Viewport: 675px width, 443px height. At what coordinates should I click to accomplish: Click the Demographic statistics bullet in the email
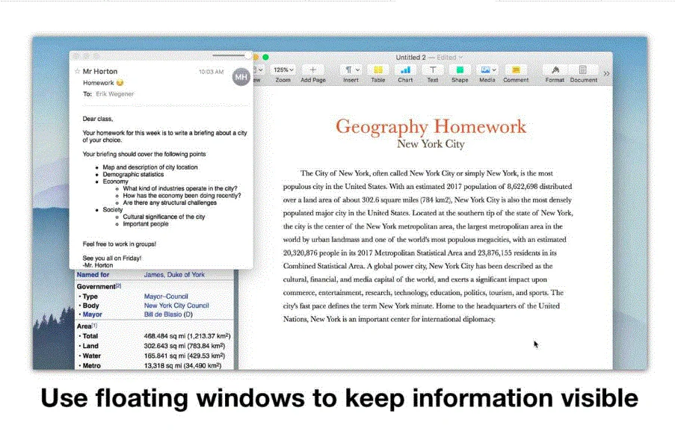click(x=133, y=174)
